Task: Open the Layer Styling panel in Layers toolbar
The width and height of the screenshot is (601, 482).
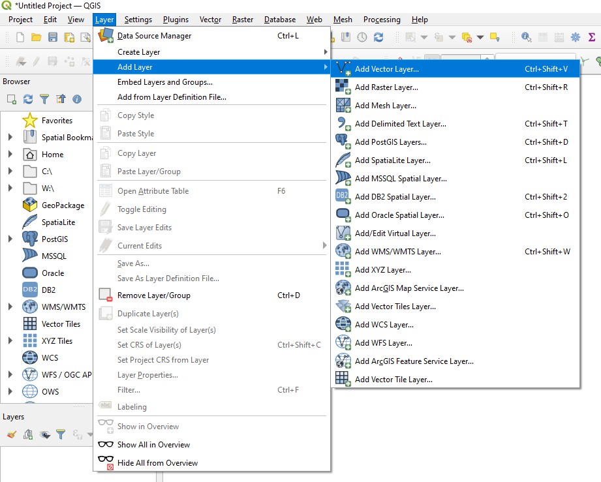Action: point(11,434)
